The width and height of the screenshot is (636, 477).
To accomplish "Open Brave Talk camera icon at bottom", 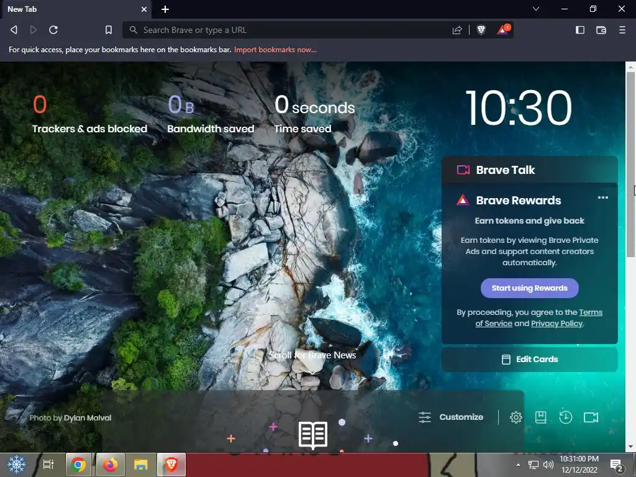I will tap(591, 417).
